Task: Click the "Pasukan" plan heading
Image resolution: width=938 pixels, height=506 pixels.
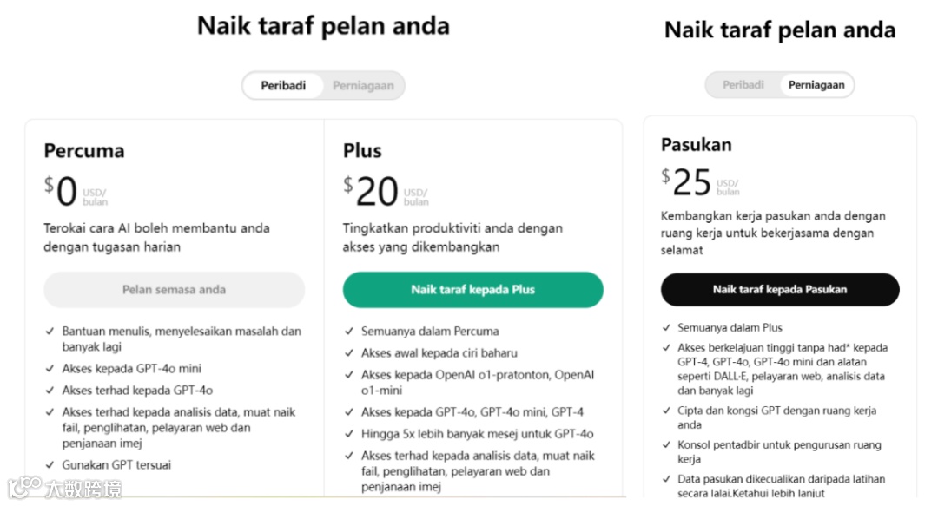Action: (x=696, y=145)
